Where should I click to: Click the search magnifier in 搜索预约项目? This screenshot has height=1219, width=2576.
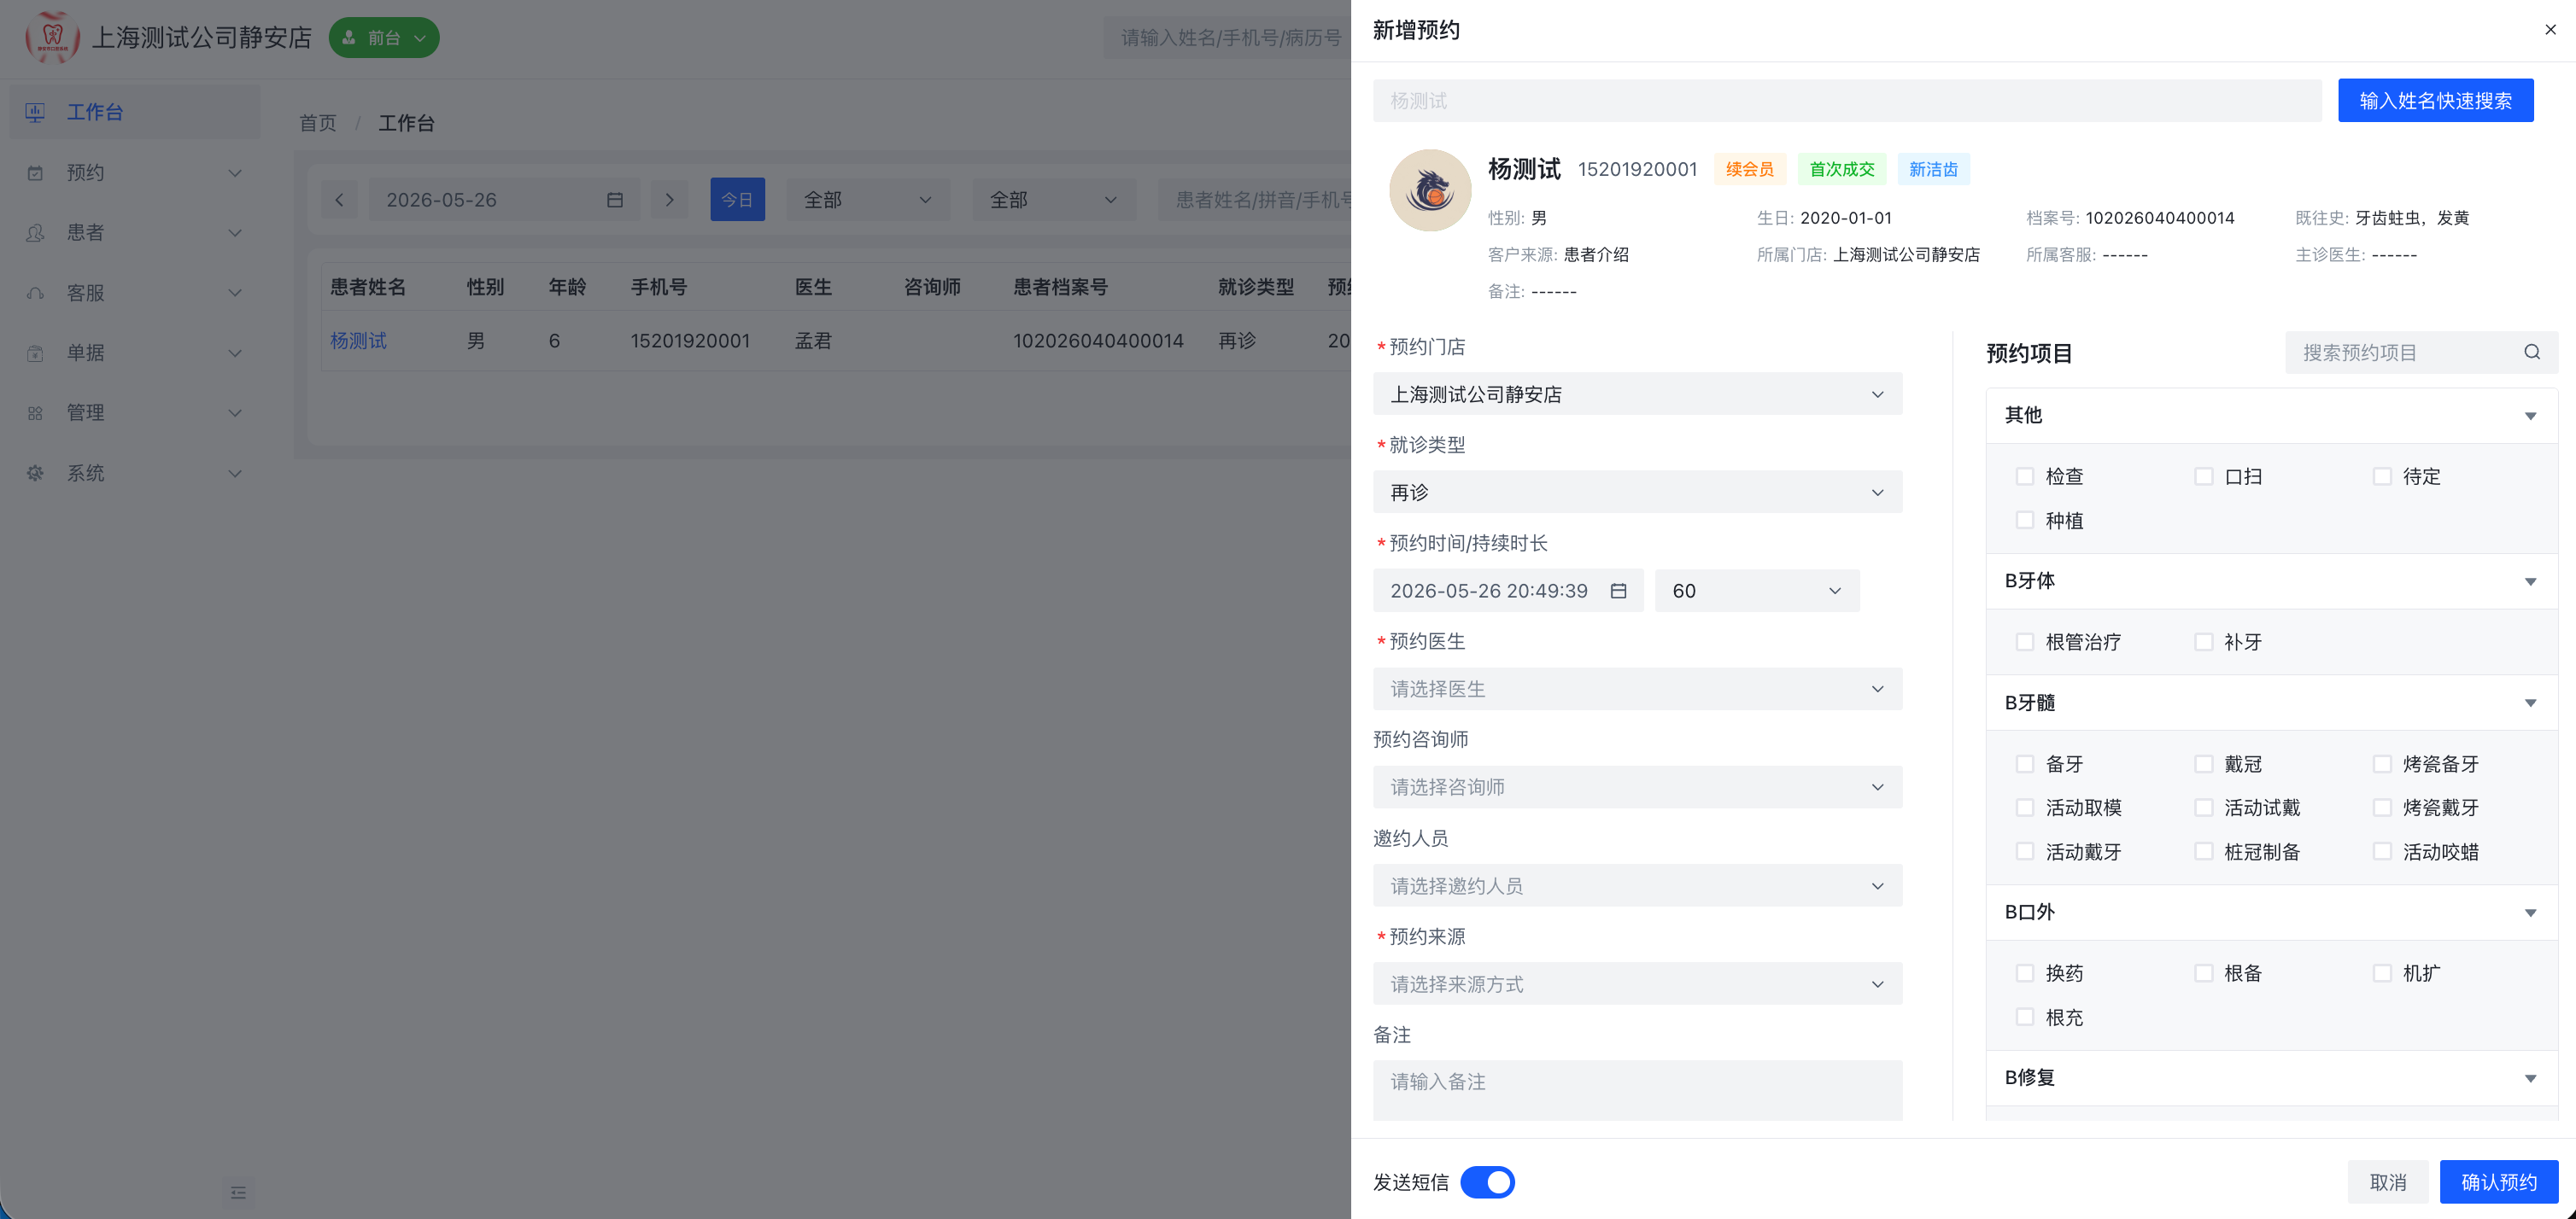pyautogui.click(x=2531, y=352)
